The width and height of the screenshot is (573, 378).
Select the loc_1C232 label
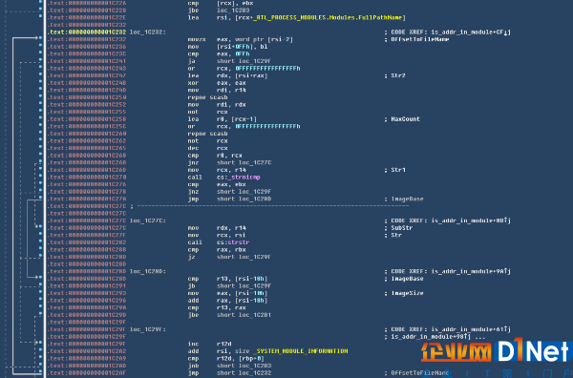[x=148, y=32]
